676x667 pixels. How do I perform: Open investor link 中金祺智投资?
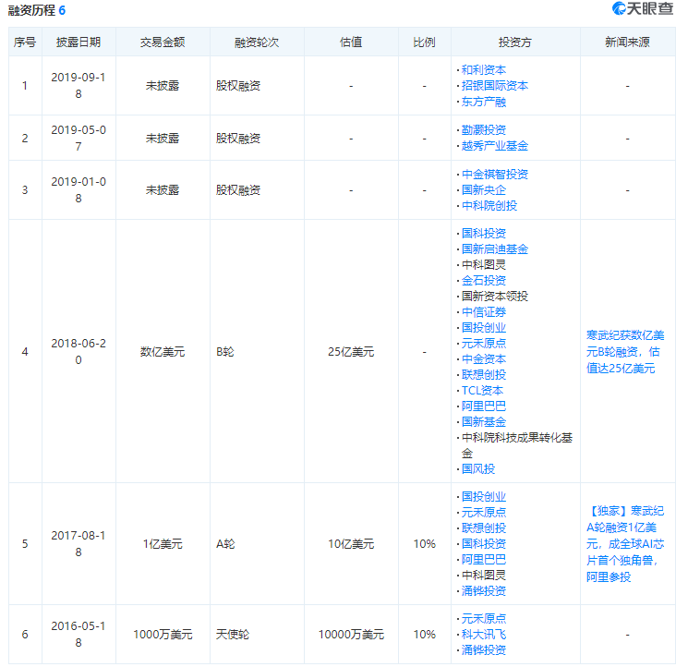494,175
